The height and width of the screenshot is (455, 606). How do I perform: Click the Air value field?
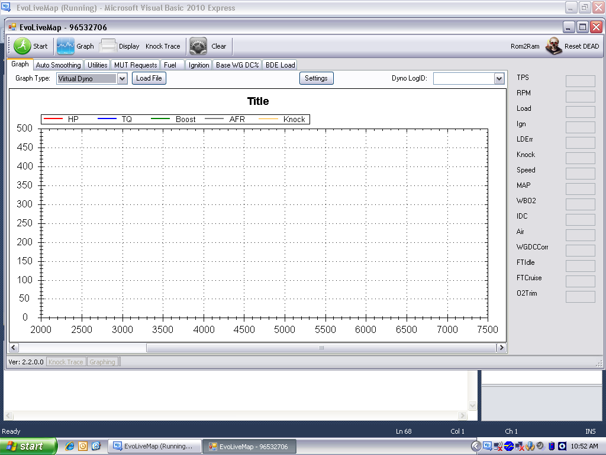pos(580,235)
